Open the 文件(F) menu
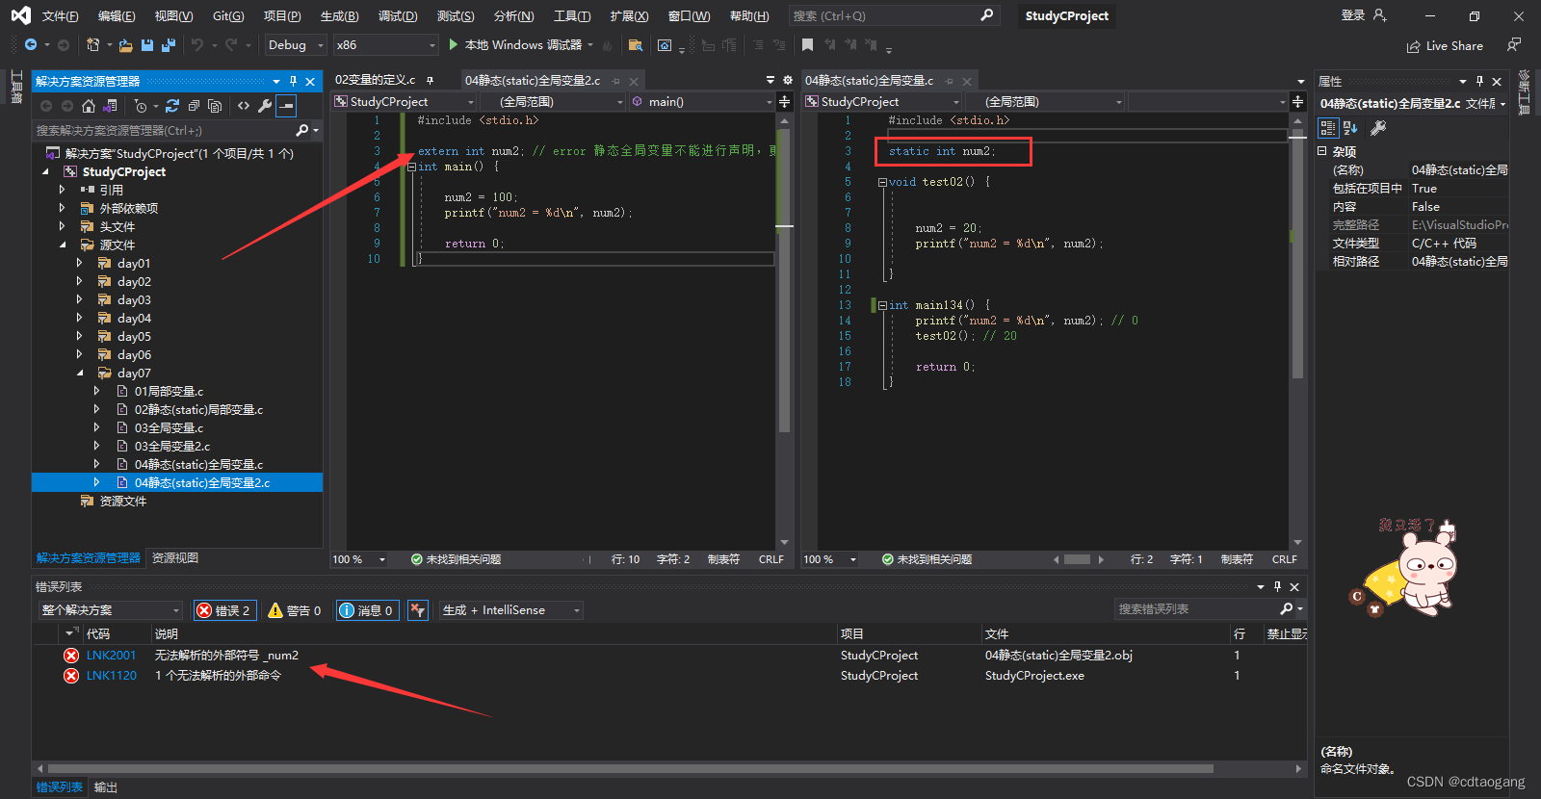The height and width of the screenshot is (799, 1541). tap(60, 16)
